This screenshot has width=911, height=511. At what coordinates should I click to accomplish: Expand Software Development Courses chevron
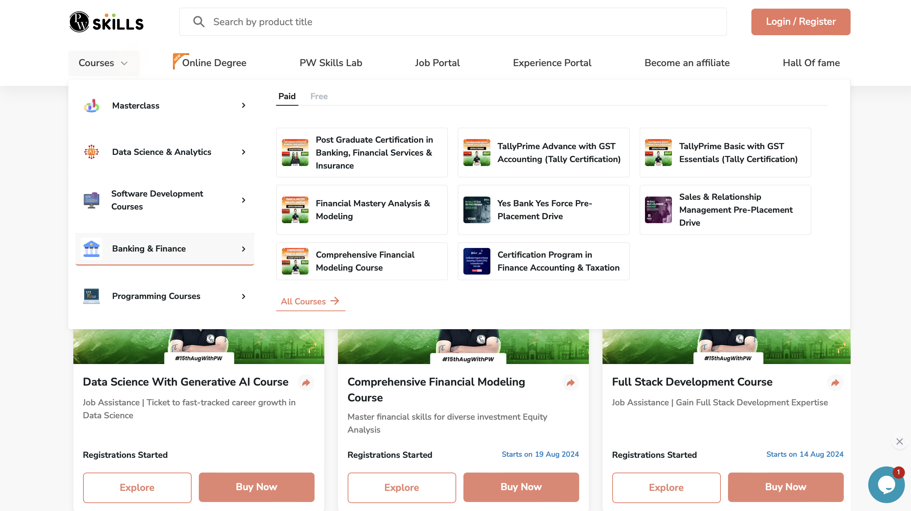pos(244,200)
